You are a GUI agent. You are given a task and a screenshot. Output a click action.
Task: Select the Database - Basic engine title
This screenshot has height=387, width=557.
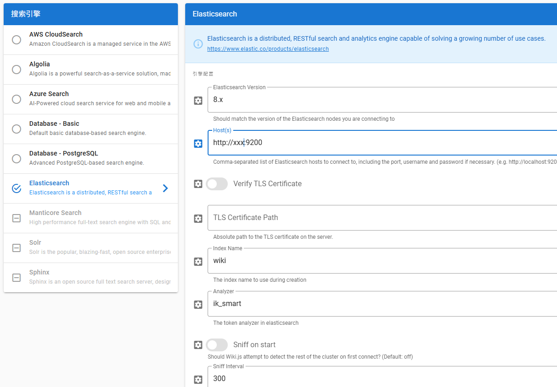coord(54,124)
